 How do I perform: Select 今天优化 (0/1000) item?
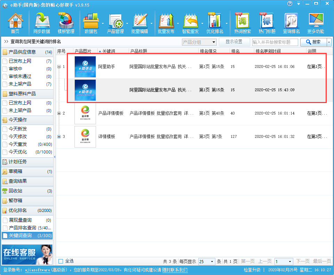[27, 152]
